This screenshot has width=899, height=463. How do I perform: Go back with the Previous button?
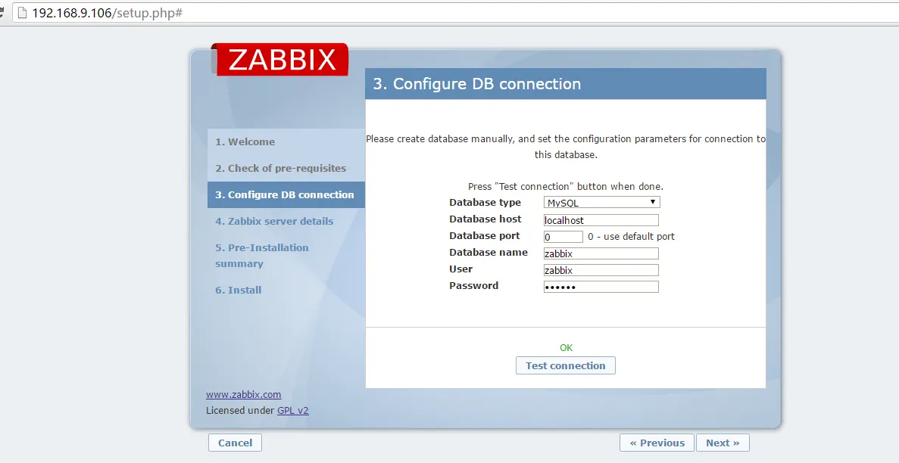[x=657, y=443]
